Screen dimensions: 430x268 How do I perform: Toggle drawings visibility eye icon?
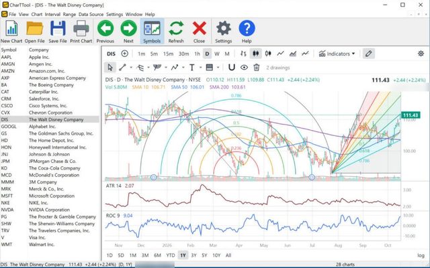click(x=244, y=67)
